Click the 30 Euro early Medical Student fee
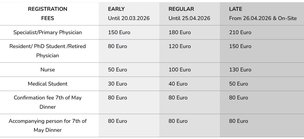The image size is (304, 139). point(117,84)
